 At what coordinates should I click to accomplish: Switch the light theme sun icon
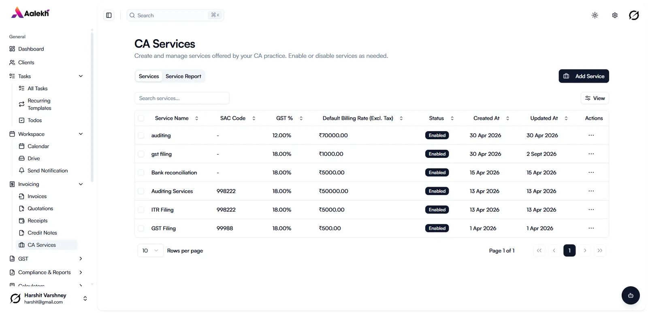595,15
